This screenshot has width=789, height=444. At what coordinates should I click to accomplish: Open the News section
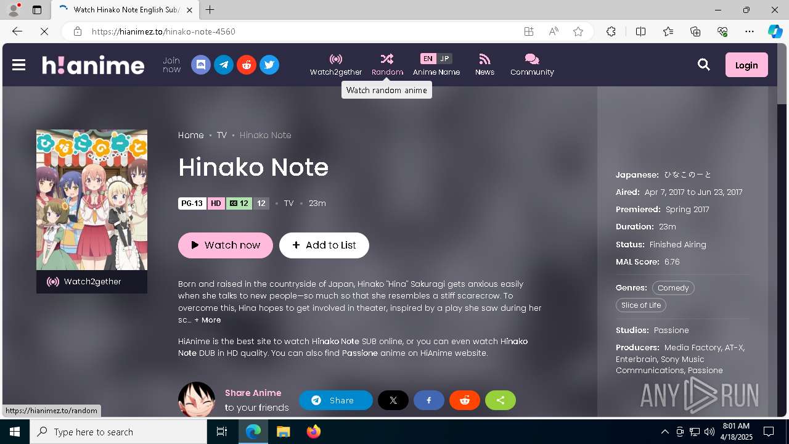click(x=484, y=65)
